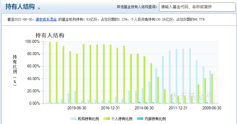Image resolution: width=237 pixels, height=124 pixels.
Task: Open the 诺安成长混合 fund link
Action: click(x=46, y=19)
